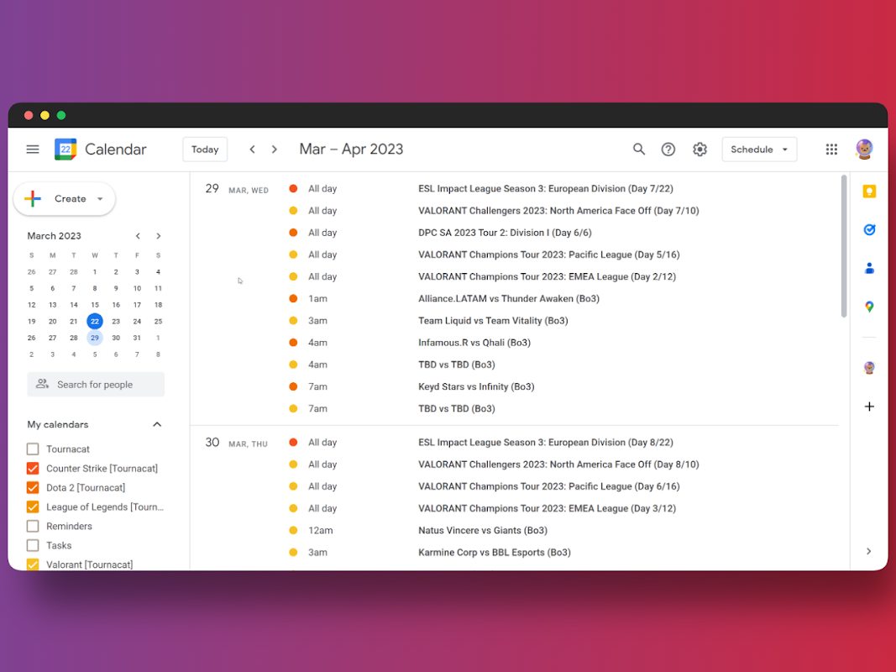896x672 pixels.
Task: Click the Create button label
Action: pos(71,199)
